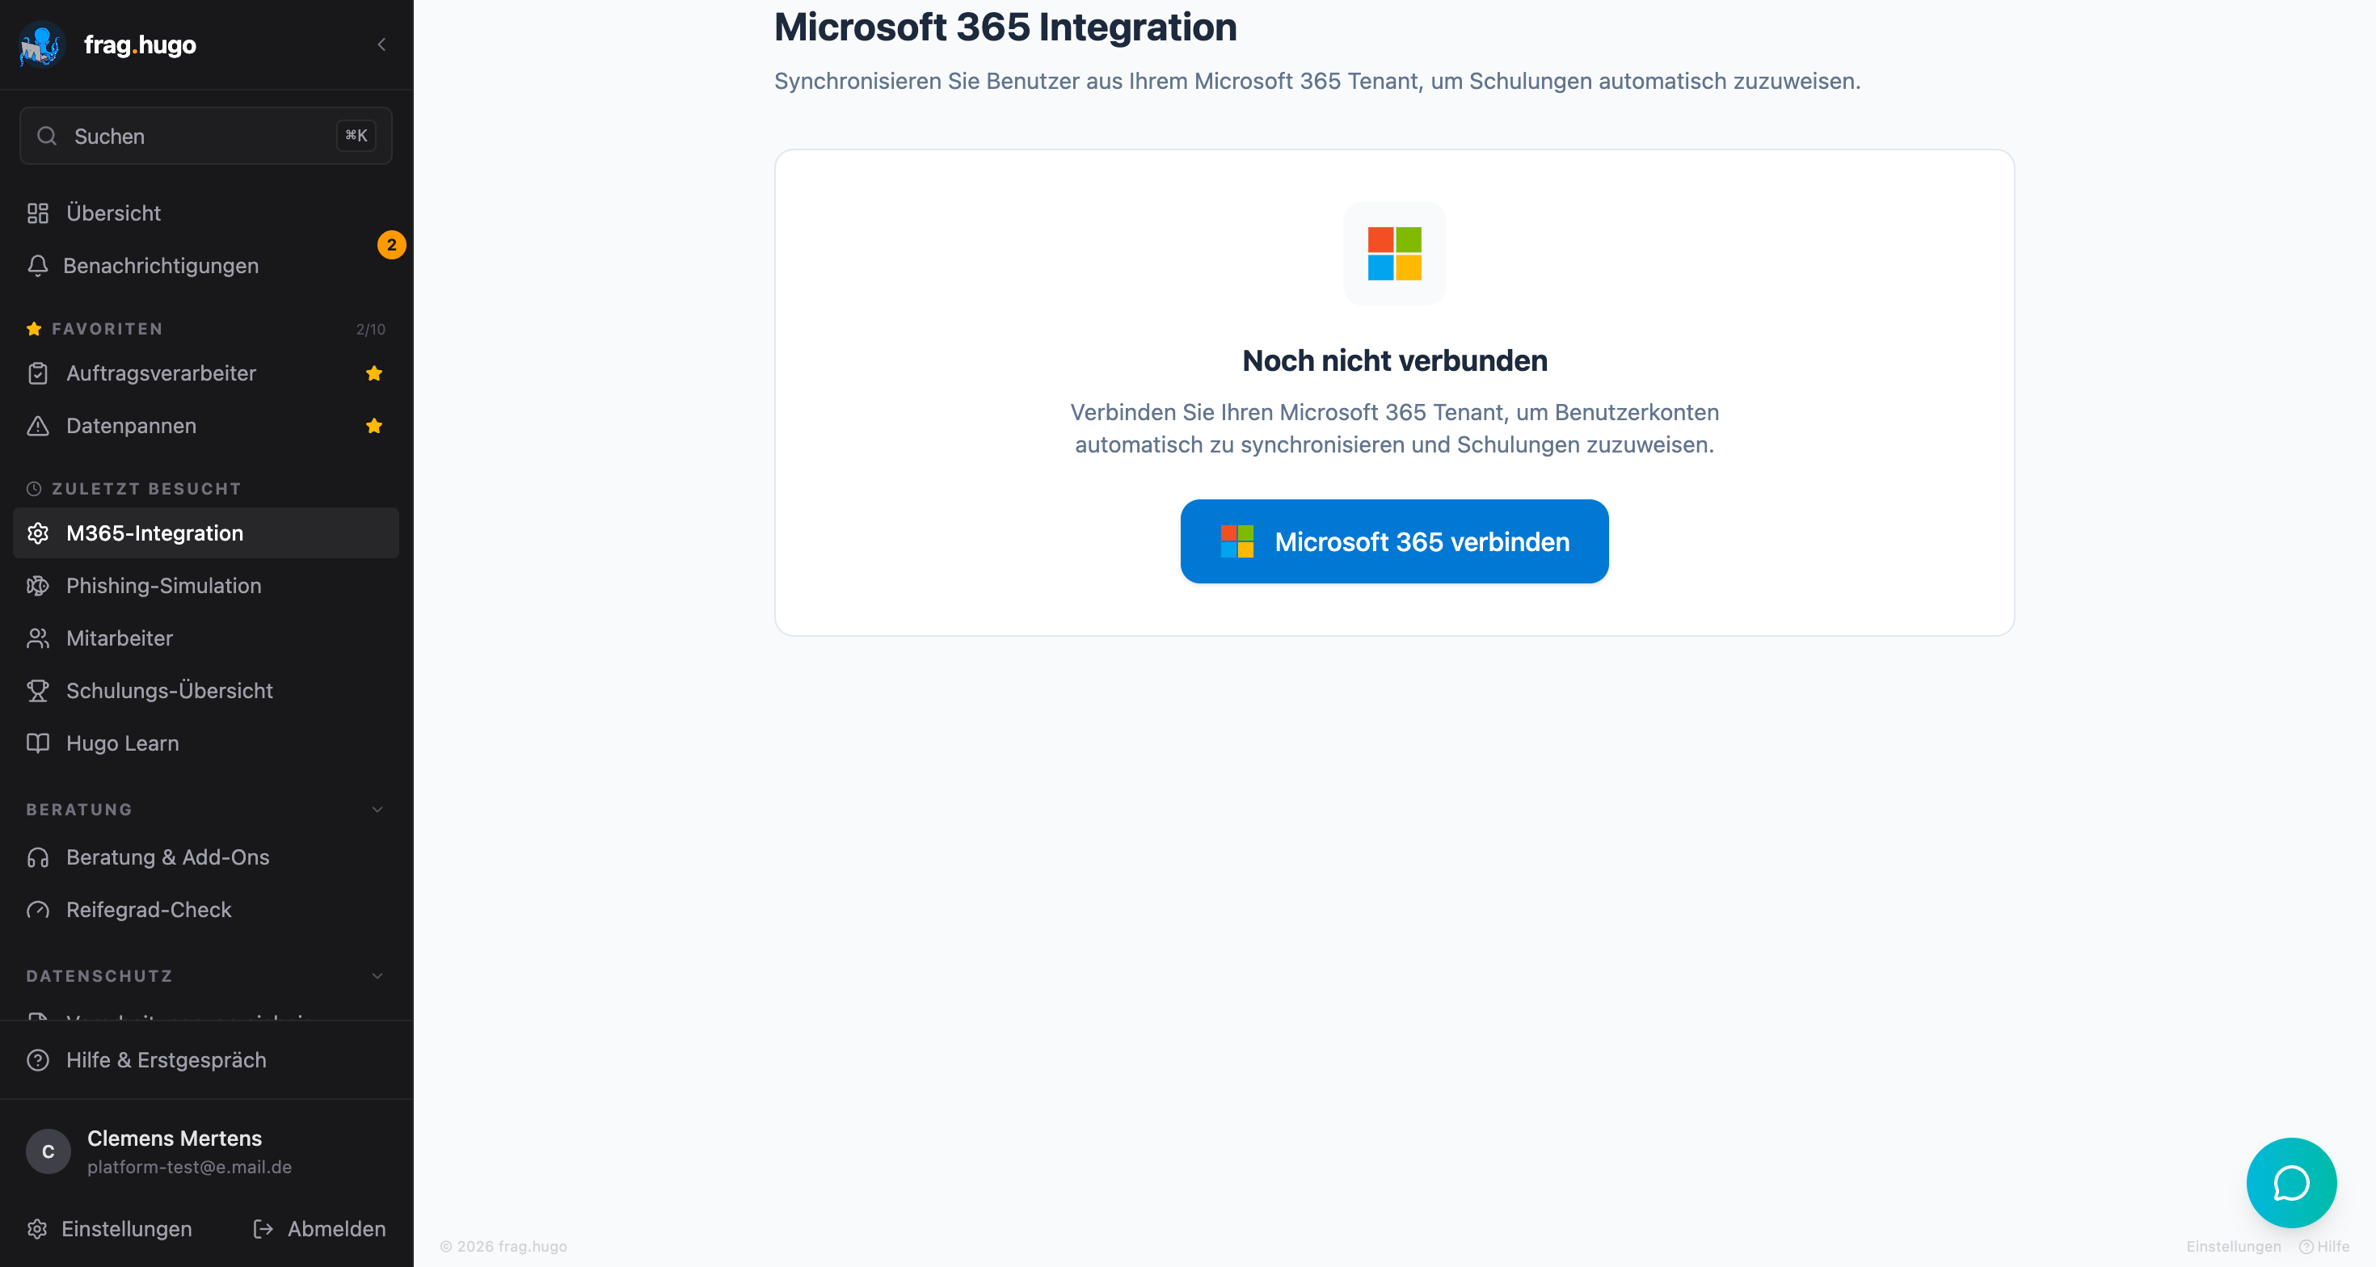The image size is (2376, 1267).
Task: Open Beratung & Add-Ons page
Action: point(206,857)
